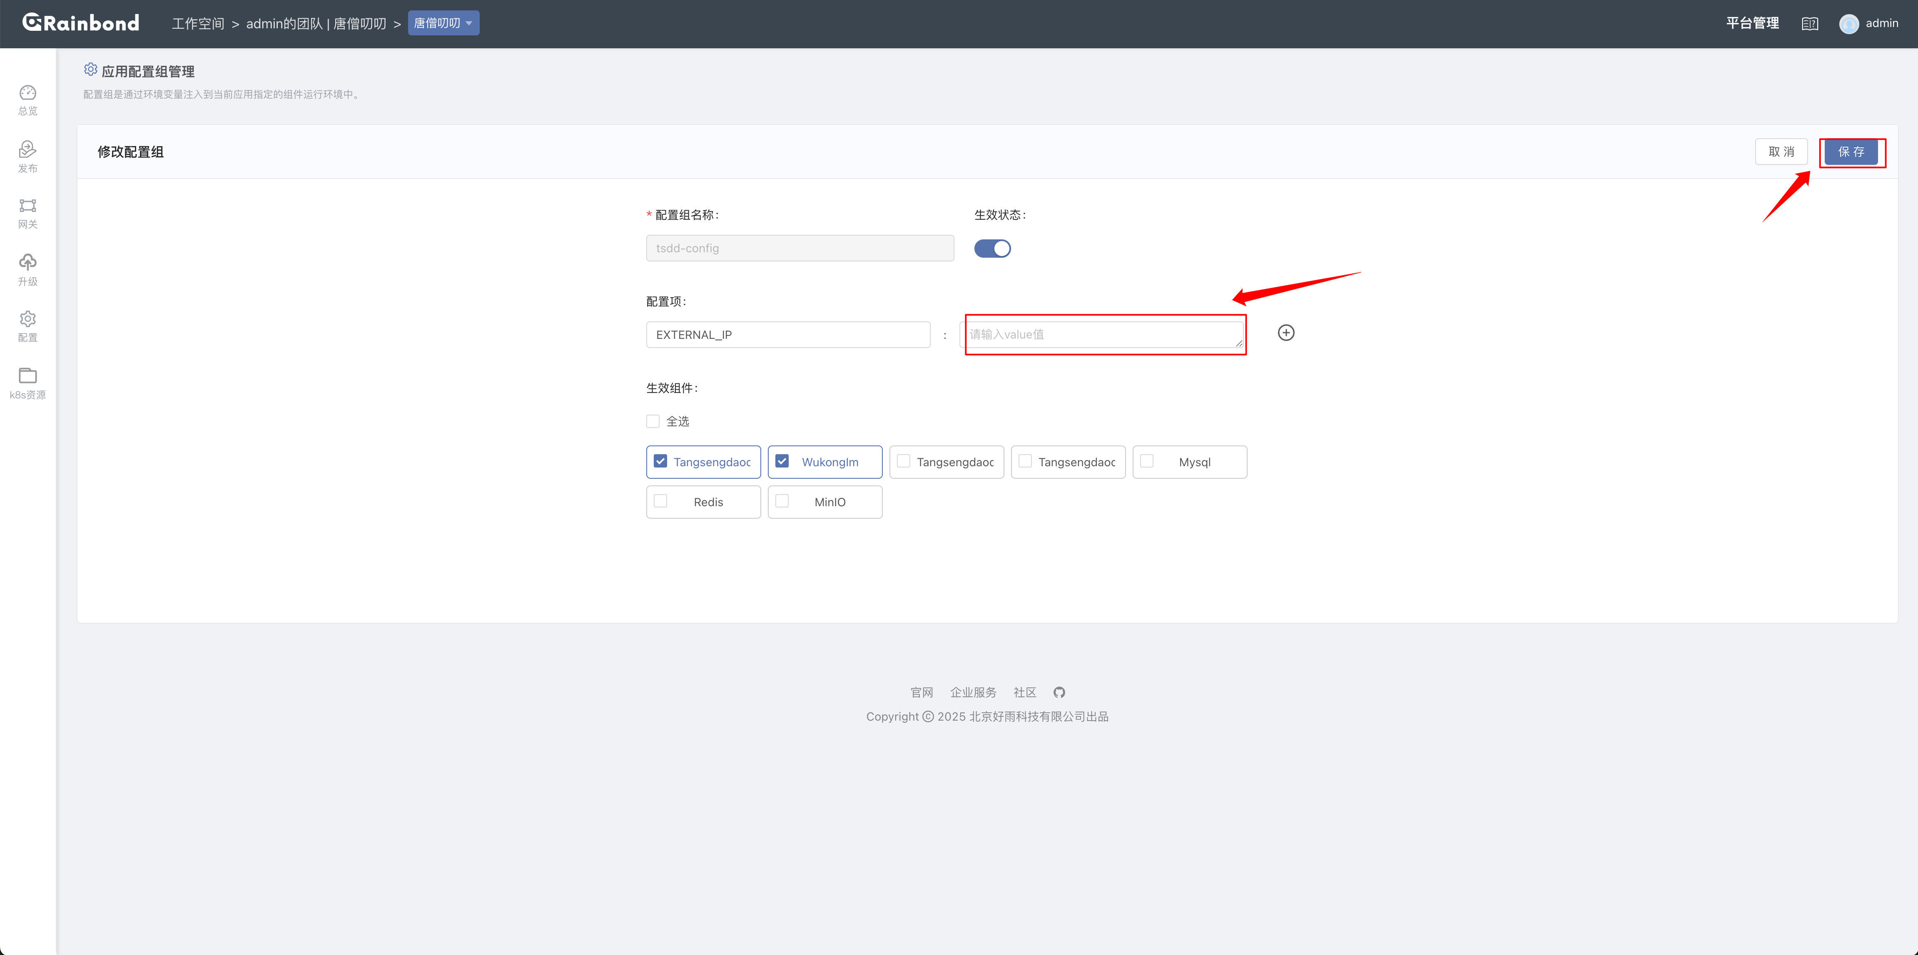Open the 网关 gateway sidebar icon
Viewport: 1918px width, 955px height.
[27, 205]
